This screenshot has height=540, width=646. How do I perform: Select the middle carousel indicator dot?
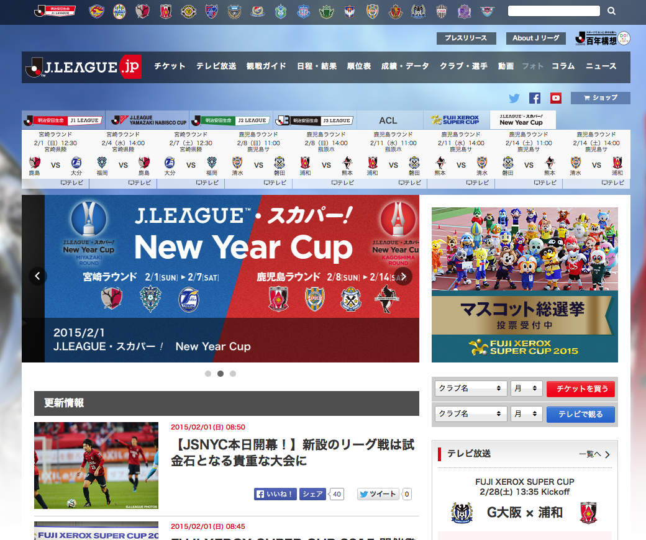click(x=221, y=374)
